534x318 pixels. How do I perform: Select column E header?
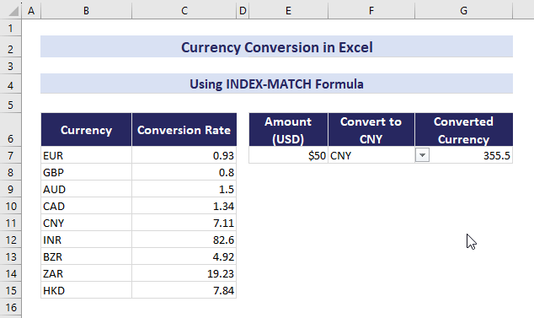pos(288,11)
